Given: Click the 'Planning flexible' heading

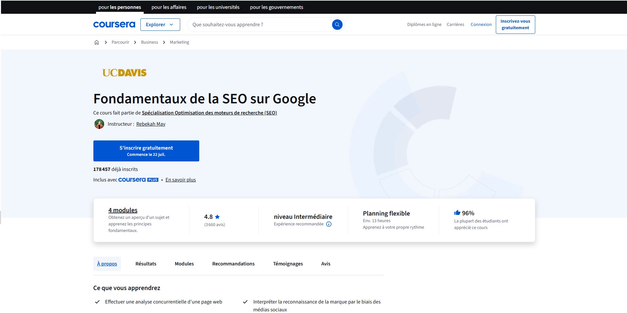Looking at the screenshot, I should click(x=386, y=213).
